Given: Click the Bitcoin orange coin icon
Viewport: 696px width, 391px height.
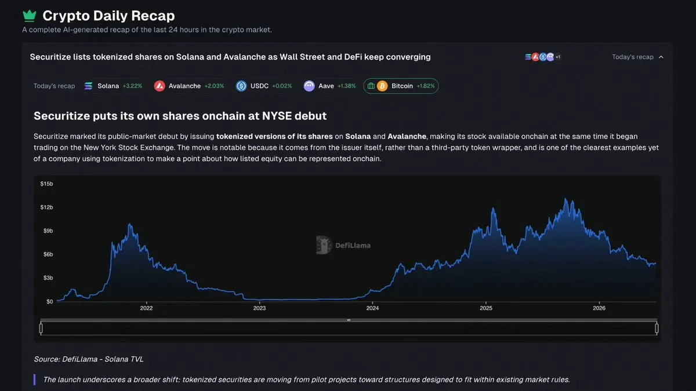Looking at the screenshot, I should pos(382,86).
